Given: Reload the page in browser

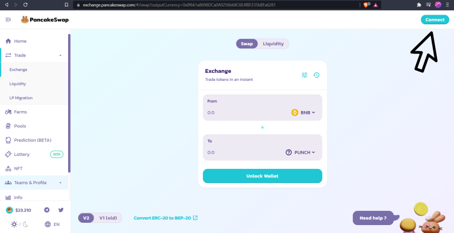Looking at the screenshot, I should pyautogui.click(x=25, y=5).
